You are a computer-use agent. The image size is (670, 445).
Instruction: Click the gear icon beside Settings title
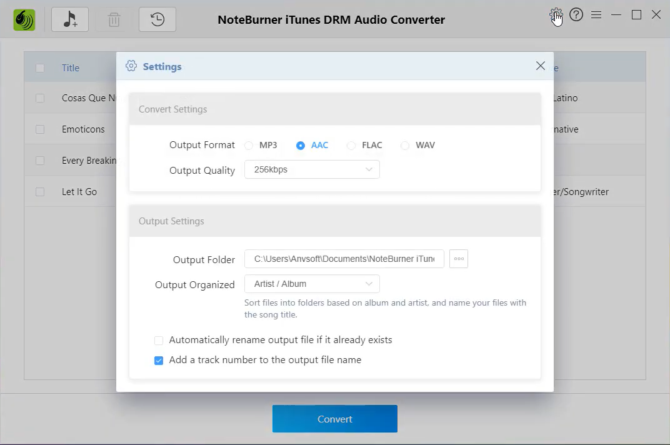click(131, 66)
